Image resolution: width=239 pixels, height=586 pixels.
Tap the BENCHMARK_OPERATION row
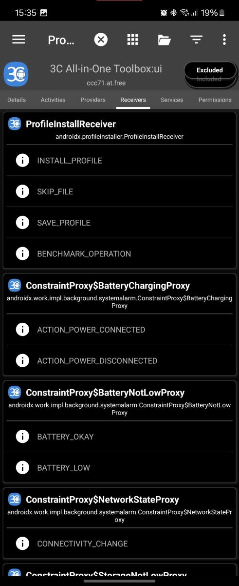119,253
